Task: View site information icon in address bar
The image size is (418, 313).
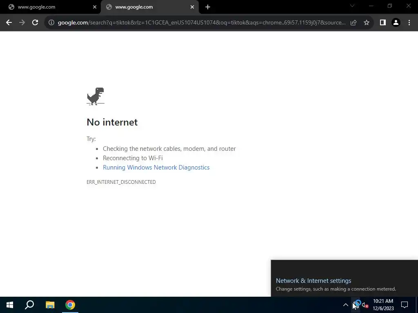Action: click(51, 23)
